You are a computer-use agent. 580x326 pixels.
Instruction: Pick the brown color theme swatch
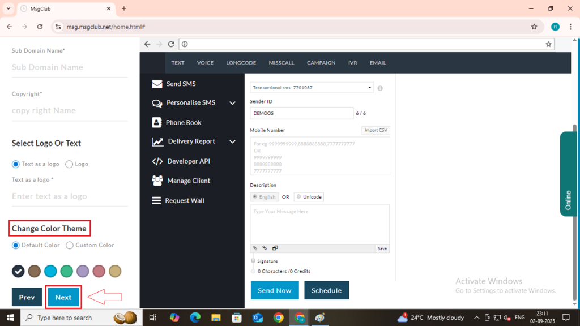[35, 271]
